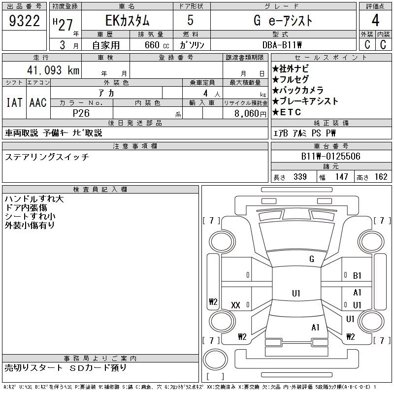This screenshot has height=394, width=394.
Task: Click the DBA-B11W model type field
Action: click(283, 45)
